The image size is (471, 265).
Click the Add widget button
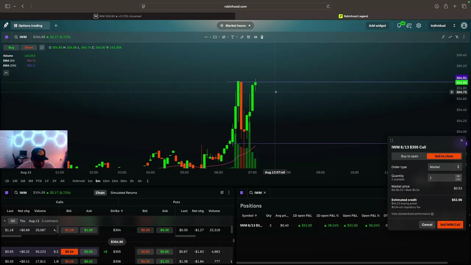378,25
